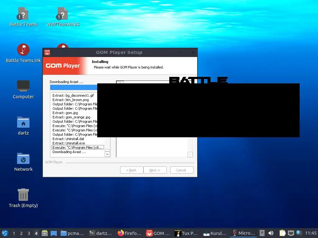Switch to workspace 1
The height and width of the screenshot is (238, 318).
tap(14, 233)
